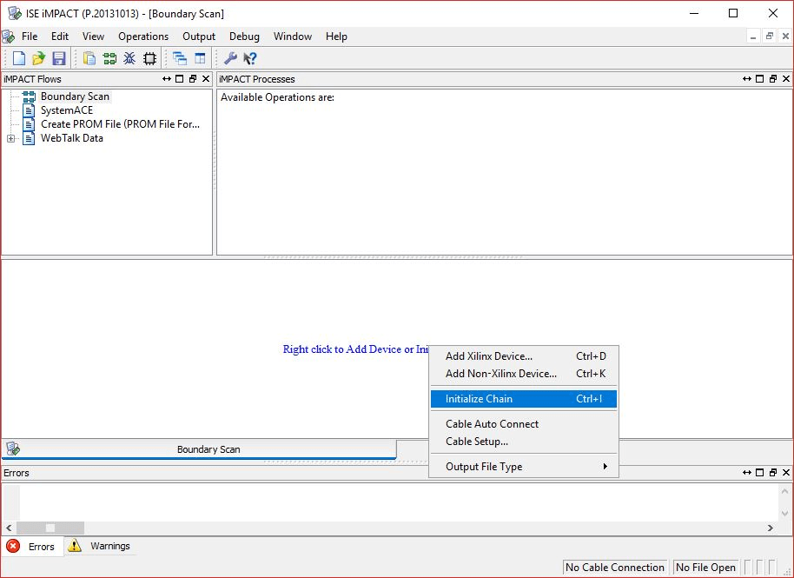
Task: Click the chip device toolbar icon
Action: [x=149, y=58]
